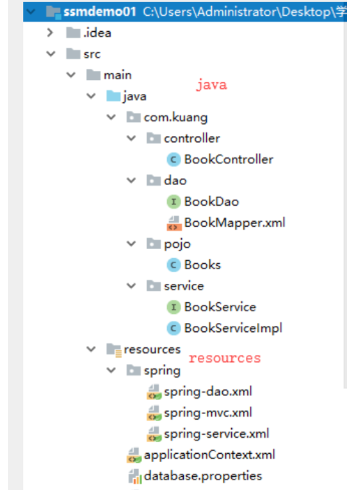
Task: Click the blue java source root icon
Action: point(113,96)
